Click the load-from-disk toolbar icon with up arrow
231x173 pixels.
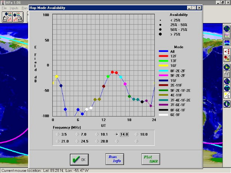(7, 17)
